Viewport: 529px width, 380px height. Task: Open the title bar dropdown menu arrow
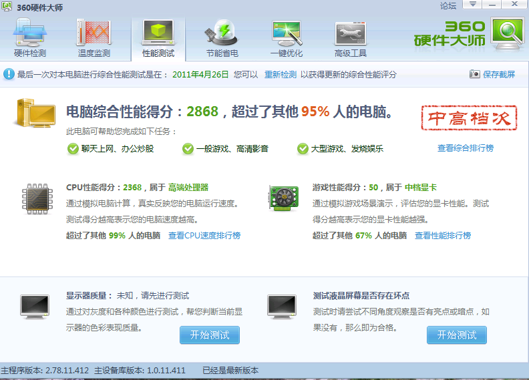click(473, 5)
